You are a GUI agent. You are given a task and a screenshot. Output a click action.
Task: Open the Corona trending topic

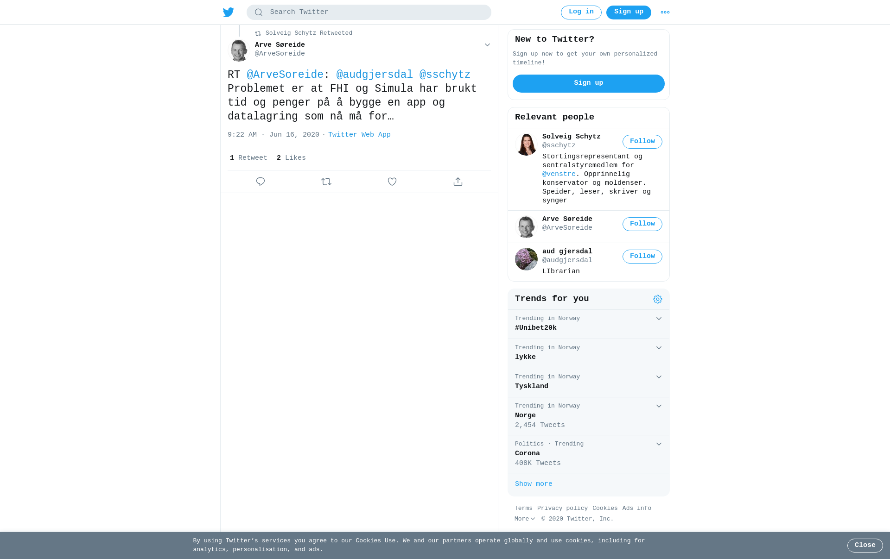click(589, 454)
